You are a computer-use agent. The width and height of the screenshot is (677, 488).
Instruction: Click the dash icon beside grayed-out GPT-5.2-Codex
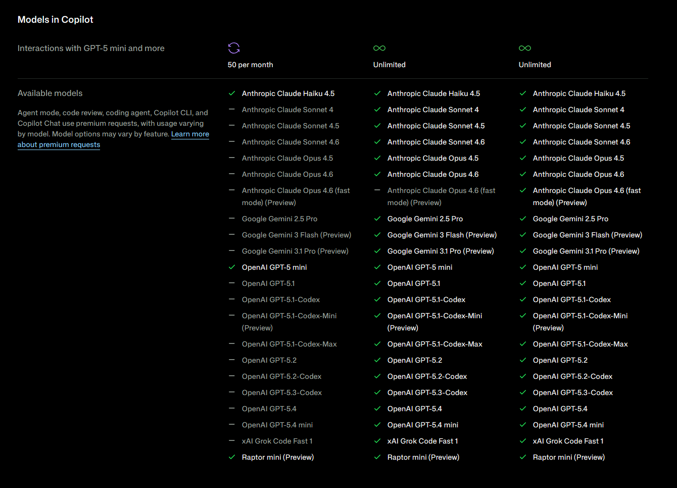pos(232,376)
